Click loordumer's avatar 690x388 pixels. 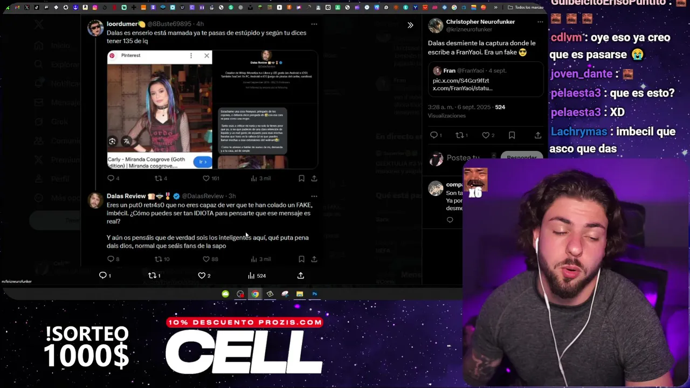coord(95,28)
